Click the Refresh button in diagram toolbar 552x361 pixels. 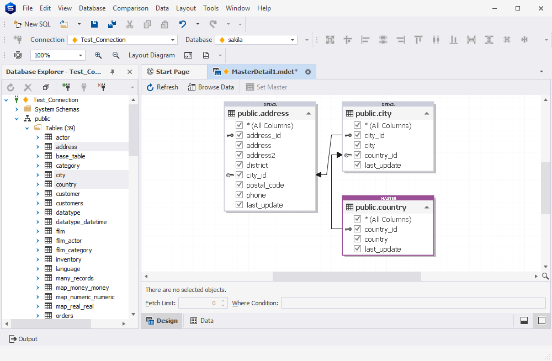(162, 87)
